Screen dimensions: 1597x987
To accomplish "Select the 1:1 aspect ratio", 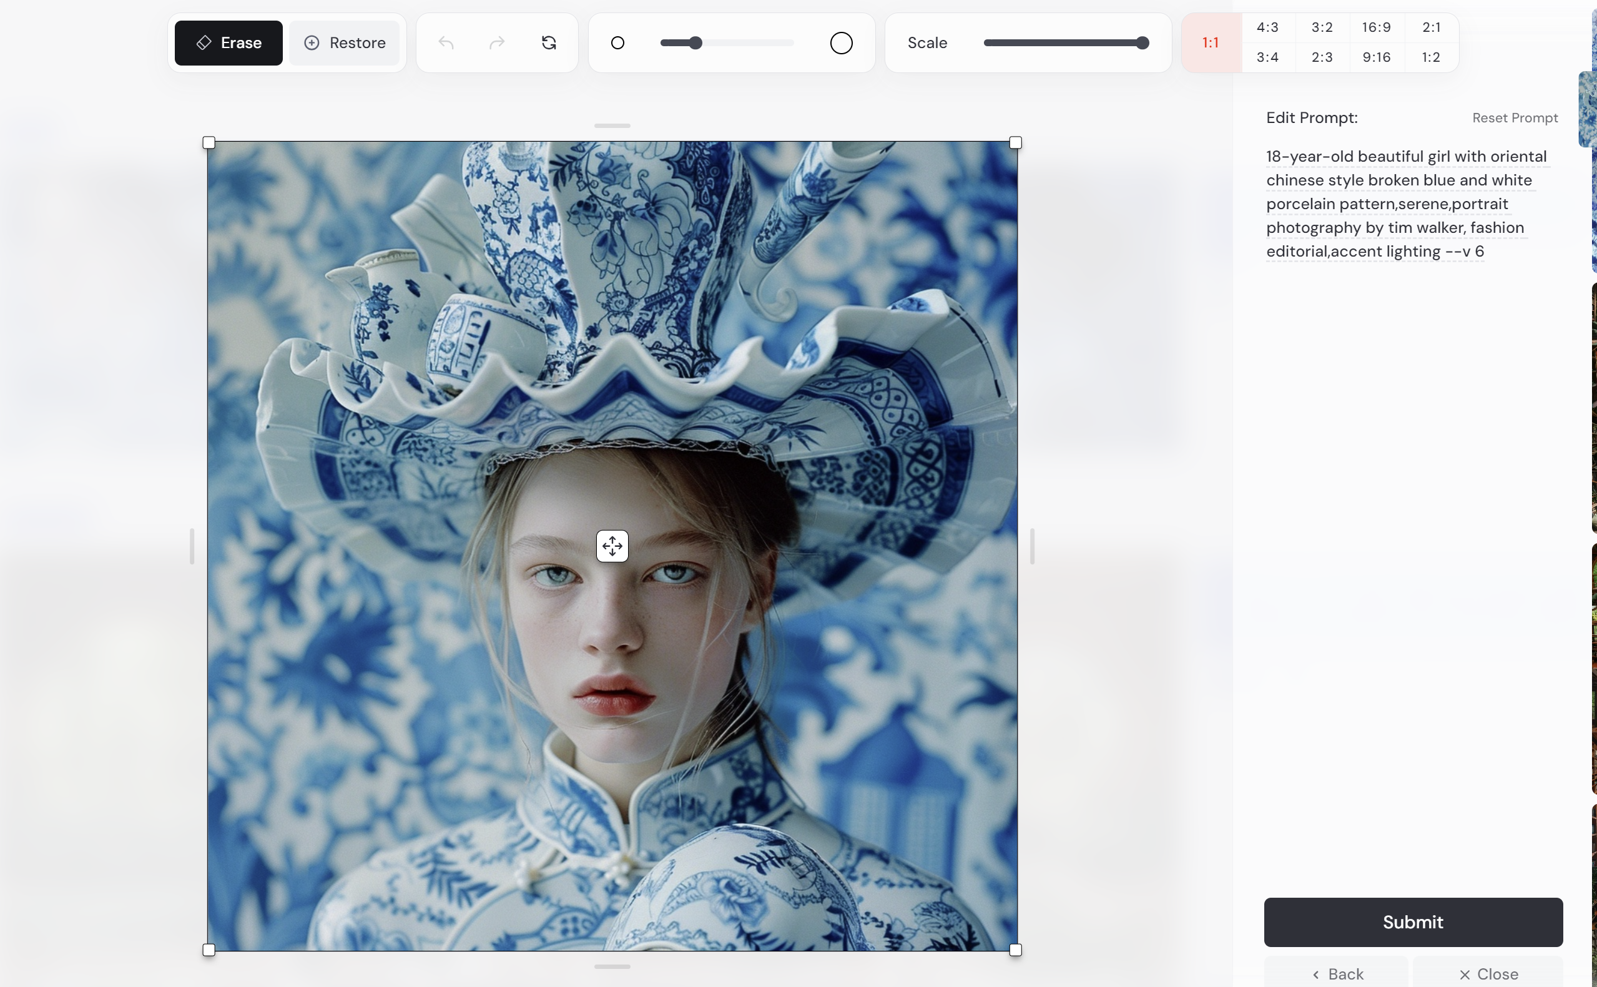I will (1211, 42).
